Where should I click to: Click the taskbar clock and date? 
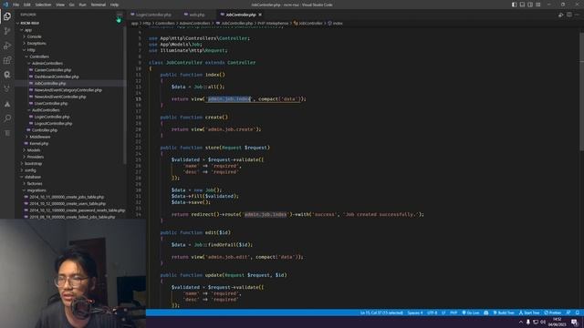pos(557,322)
